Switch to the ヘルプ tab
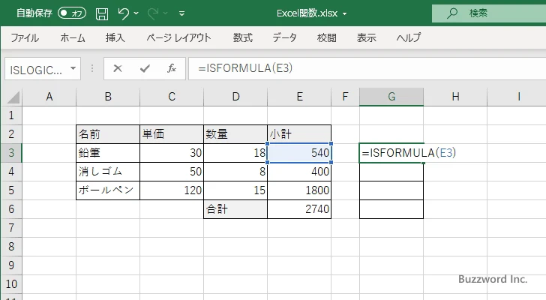546x300 pixels. click(x=409, y=37)
